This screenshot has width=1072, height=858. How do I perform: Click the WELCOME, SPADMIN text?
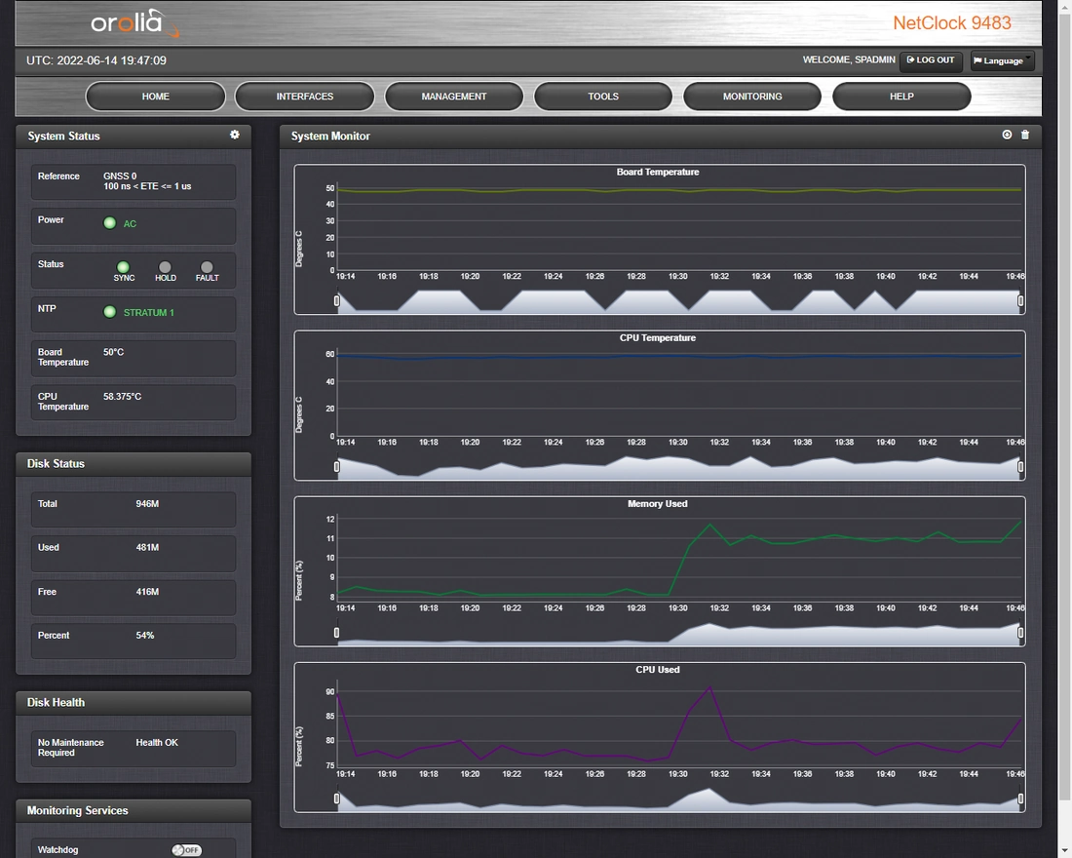(x=849, y=60)
